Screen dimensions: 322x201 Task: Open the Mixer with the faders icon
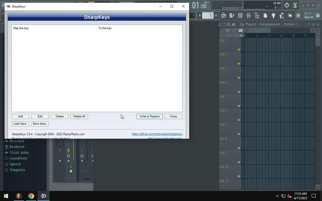click(x=249, y=16)
